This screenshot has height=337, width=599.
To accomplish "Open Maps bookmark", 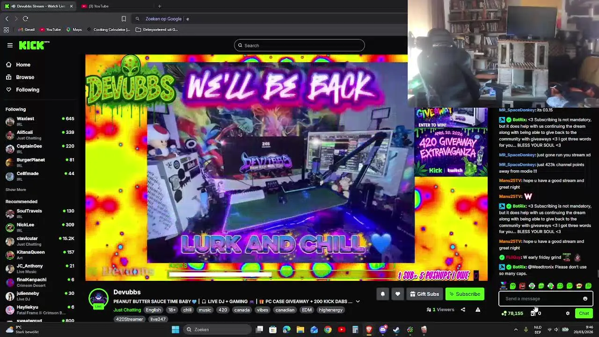I will [74, 29].
